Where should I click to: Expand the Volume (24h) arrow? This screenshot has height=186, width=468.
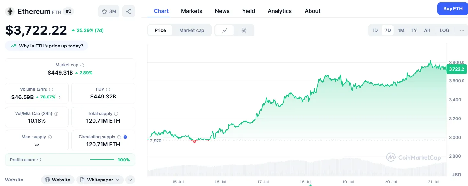pos(60,97)
